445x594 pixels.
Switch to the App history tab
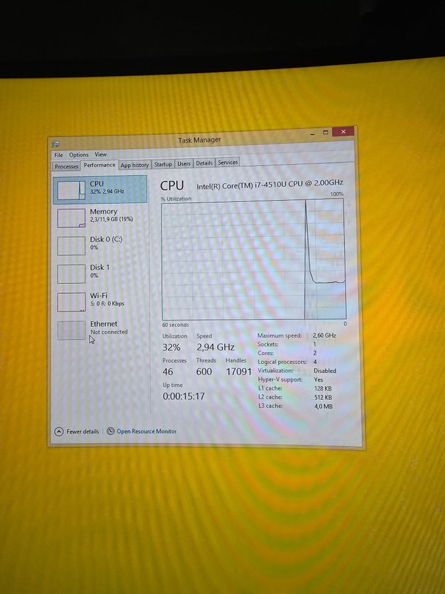tap(134, 165)
